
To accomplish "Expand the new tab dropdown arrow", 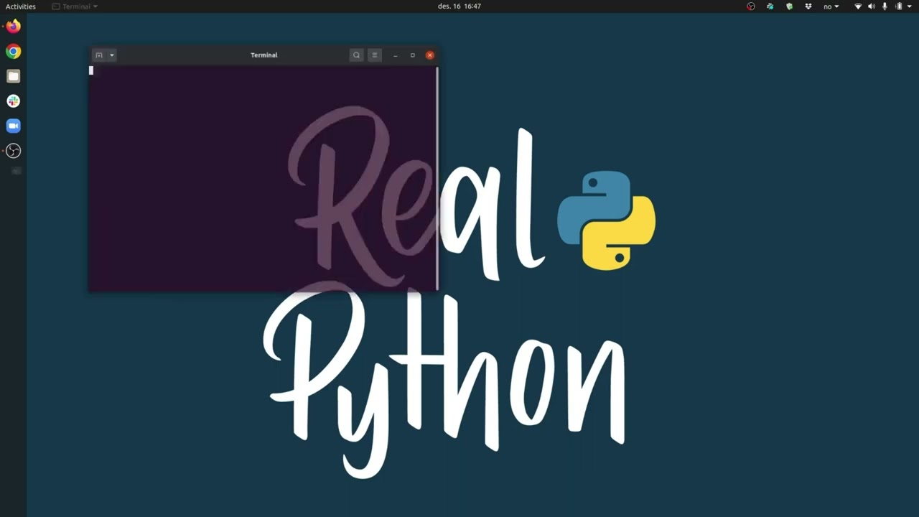I will click(x=112, y=55).
